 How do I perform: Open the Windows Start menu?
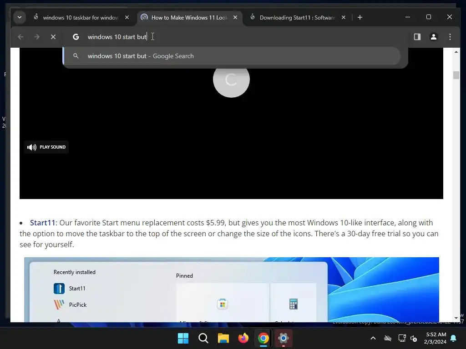[x=183, y=338]
